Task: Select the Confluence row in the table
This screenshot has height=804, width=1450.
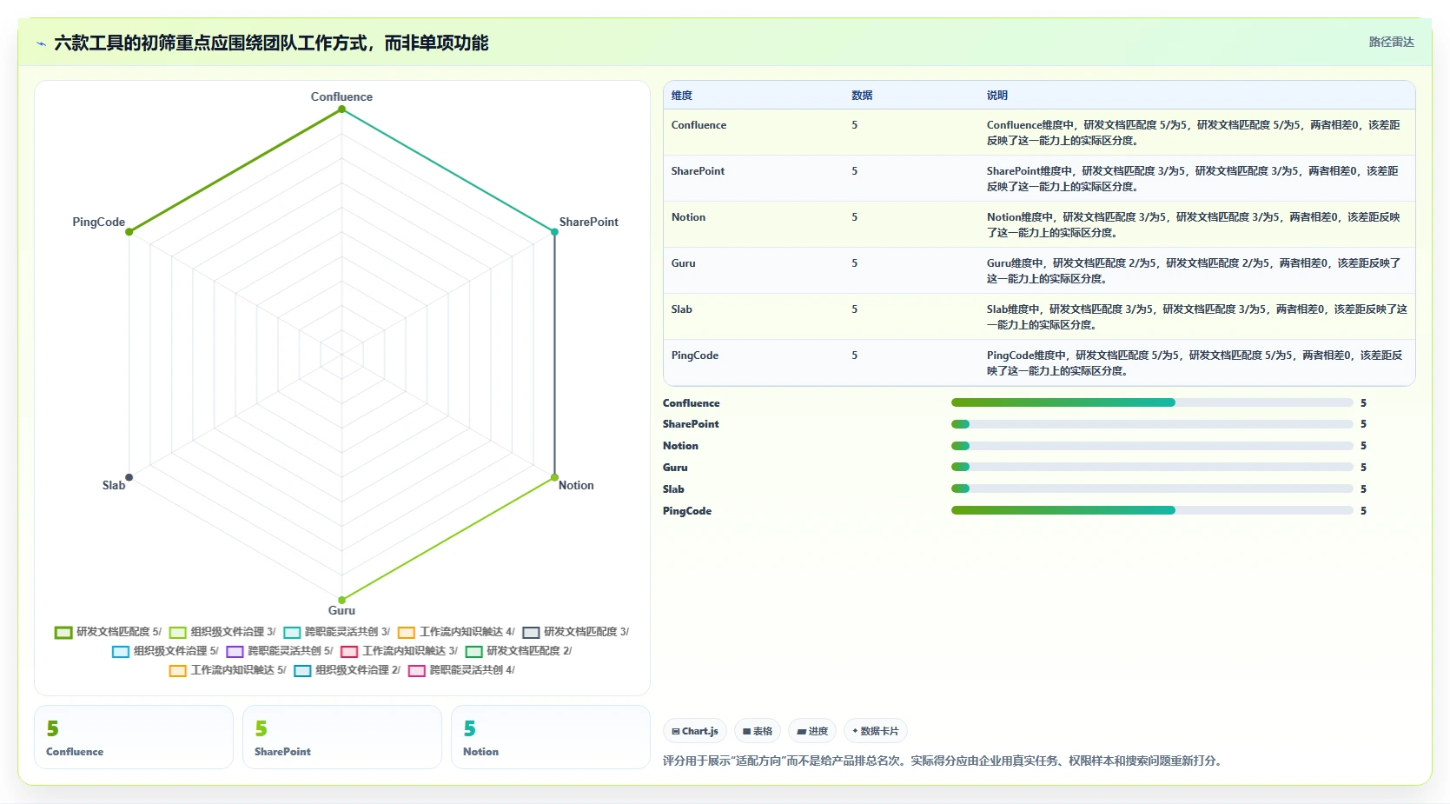Action: 1039,132
